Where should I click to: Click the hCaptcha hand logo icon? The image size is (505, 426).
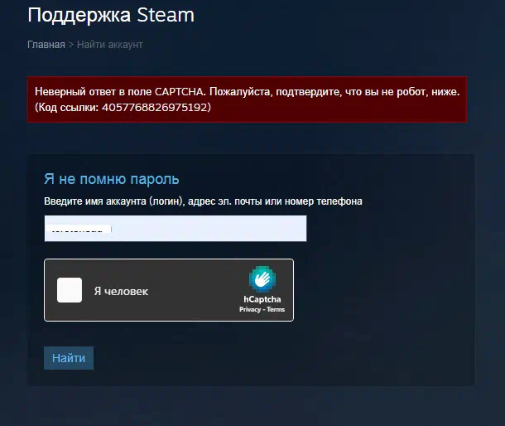[262, 279]
